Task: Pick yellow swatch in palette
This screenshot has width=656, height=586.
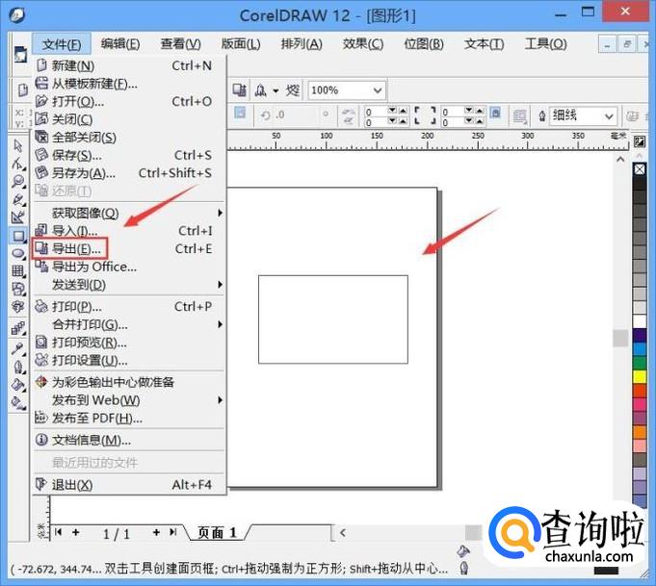Action: [640, 376]
